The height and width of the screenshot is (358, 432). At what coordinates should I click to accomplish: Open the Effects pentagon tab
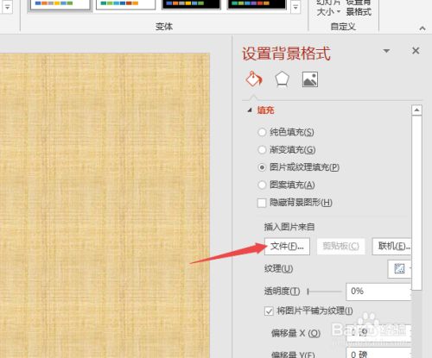click(282, 79)
